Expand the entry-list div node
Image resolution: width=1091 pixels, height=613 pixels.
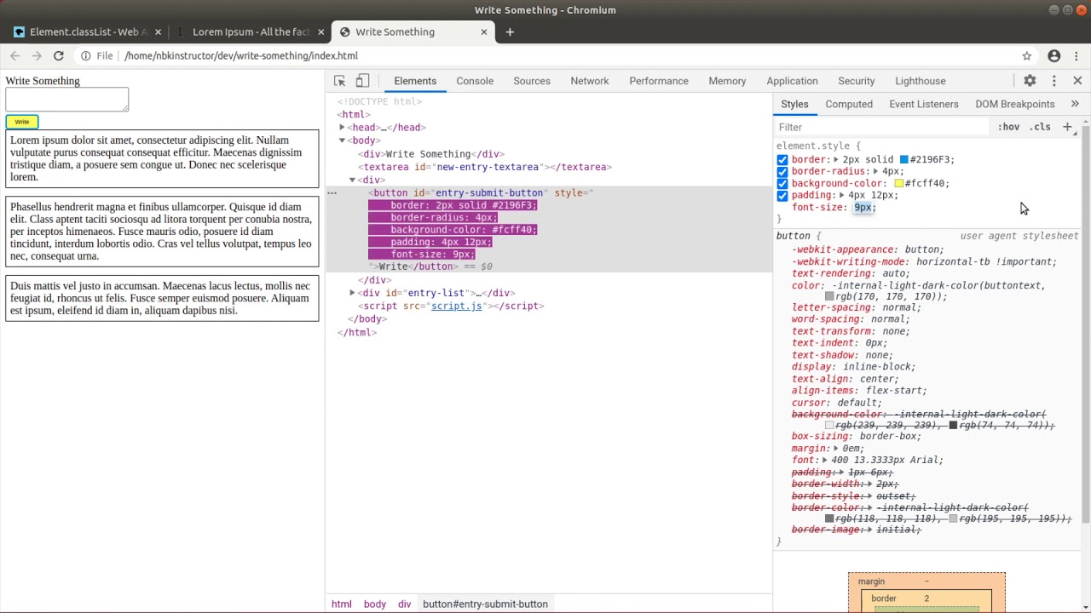[353, 293]
